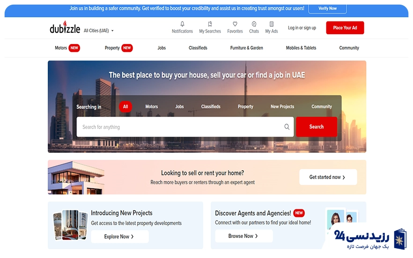413x258 pixels.
Task: Open the Motors category menu
Action: (x=61, y=48)
